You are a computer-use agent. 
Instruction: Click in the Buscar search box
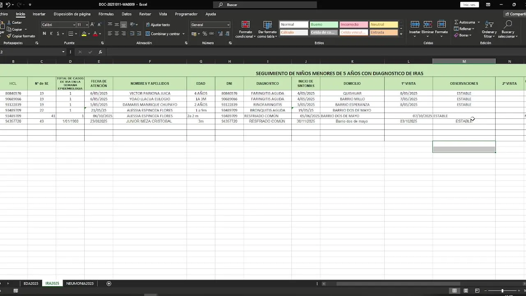tap(265, 5)
